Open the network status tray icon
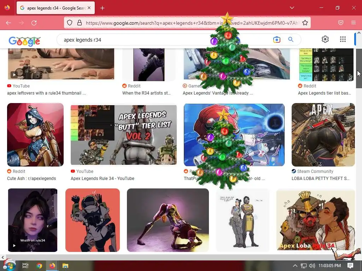This screenshot has width=362, height=271. tap(304, 266)
